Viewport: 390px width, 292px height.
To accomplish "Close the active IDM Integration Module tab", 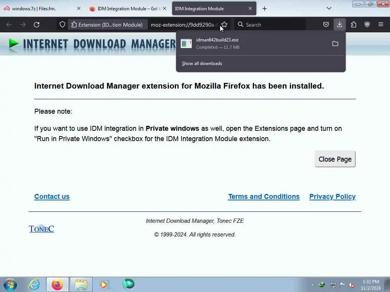I will tap(250, 8).
